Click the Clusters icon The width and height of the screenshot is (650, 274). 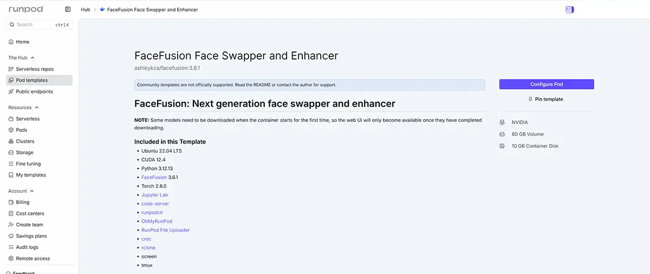point(11,141)
